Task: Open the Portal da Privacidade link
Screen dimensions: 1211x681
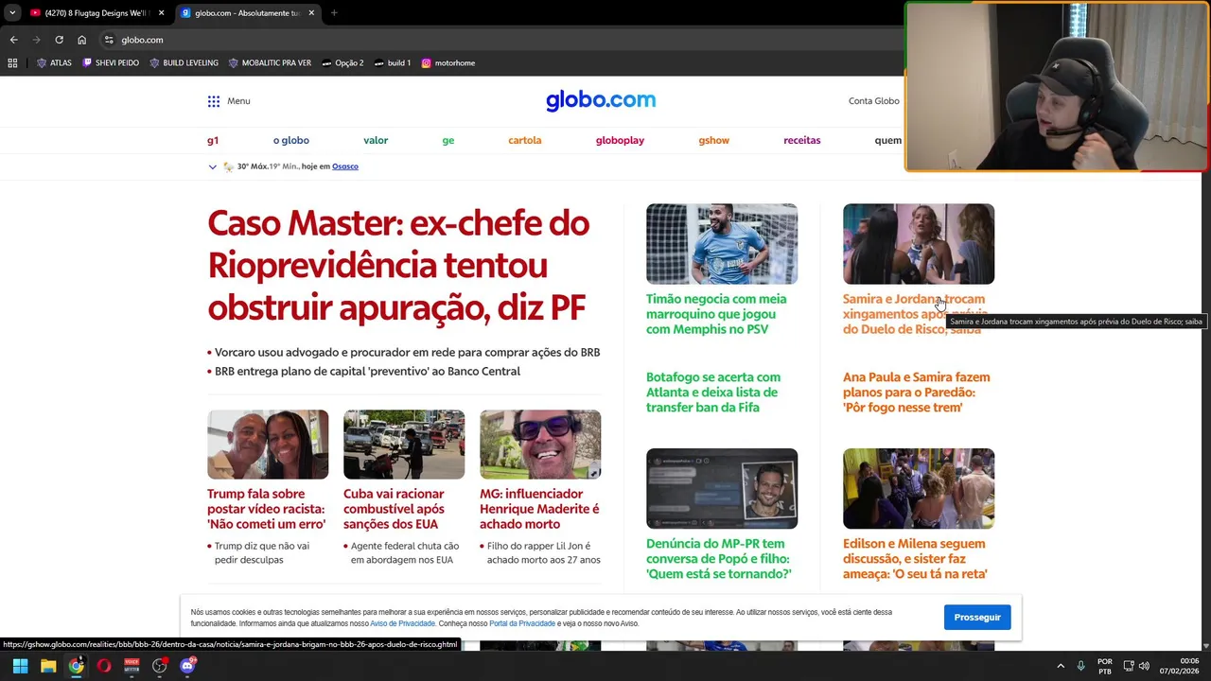Action: pyautogui.click(x=522, y=624)
